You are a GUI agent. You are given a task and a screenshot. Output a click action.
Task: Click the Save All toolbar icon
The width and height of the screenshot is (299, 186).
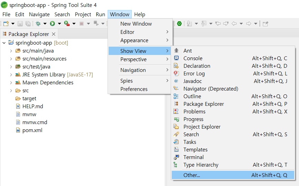28,24
